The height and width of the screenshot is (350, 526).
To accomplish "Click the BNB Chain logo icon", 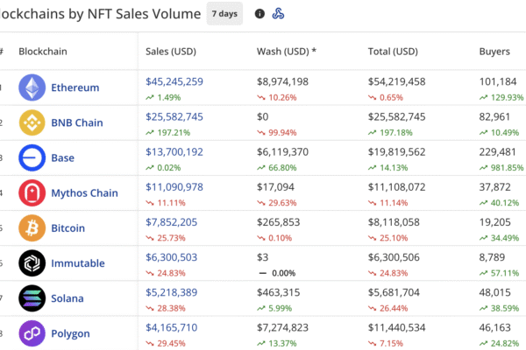I will (x=32, y=122).
